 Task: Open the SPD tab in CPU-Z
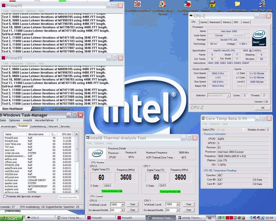[x=236, y=22]
